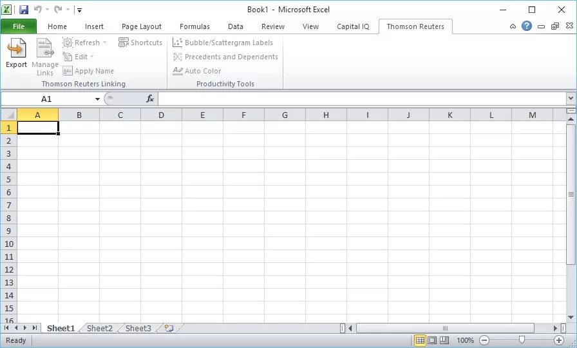The height and width of the screenshot is (348, 577).
Task: Open the Edit dropdown arrow
Action: pyautogui.click(x=91, y=57)
